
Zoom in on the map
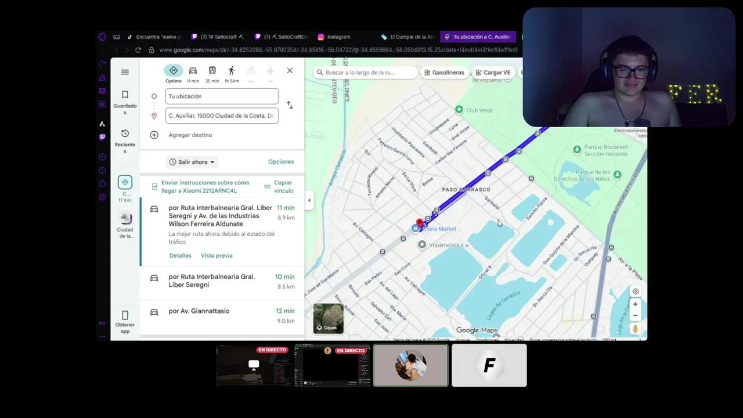(636, 304)
